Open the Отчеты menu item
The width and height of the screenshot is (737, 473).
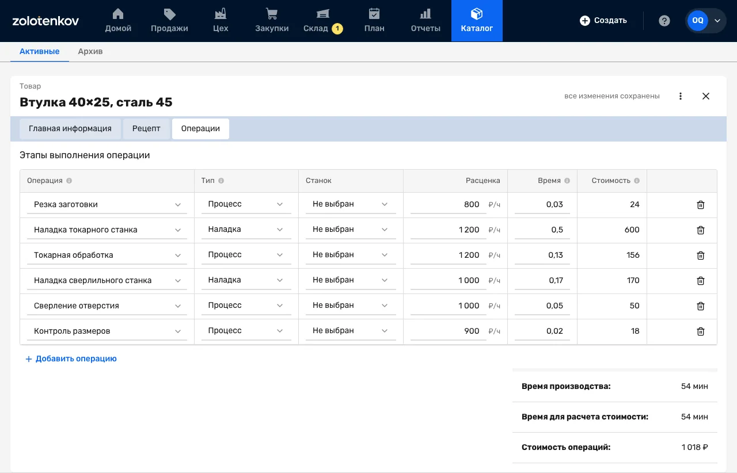point(426,21)
